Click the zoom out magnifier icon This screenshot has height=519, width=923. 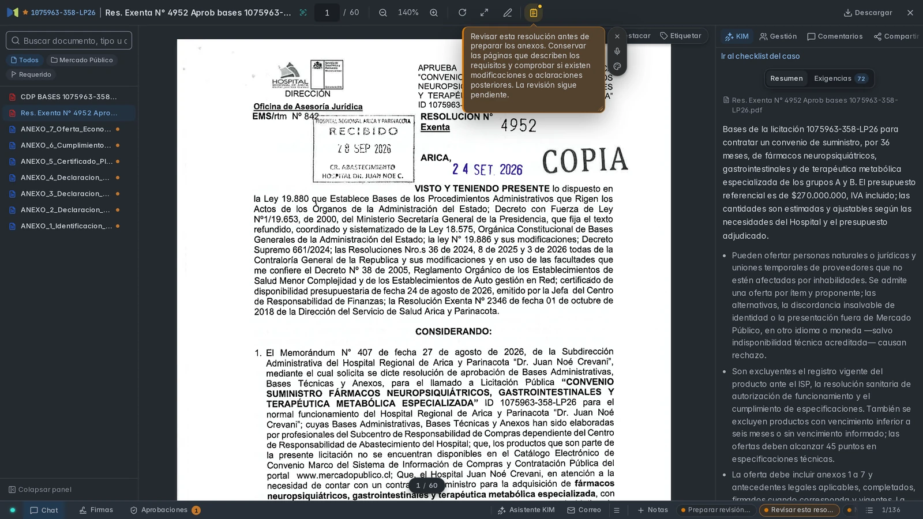383,13
